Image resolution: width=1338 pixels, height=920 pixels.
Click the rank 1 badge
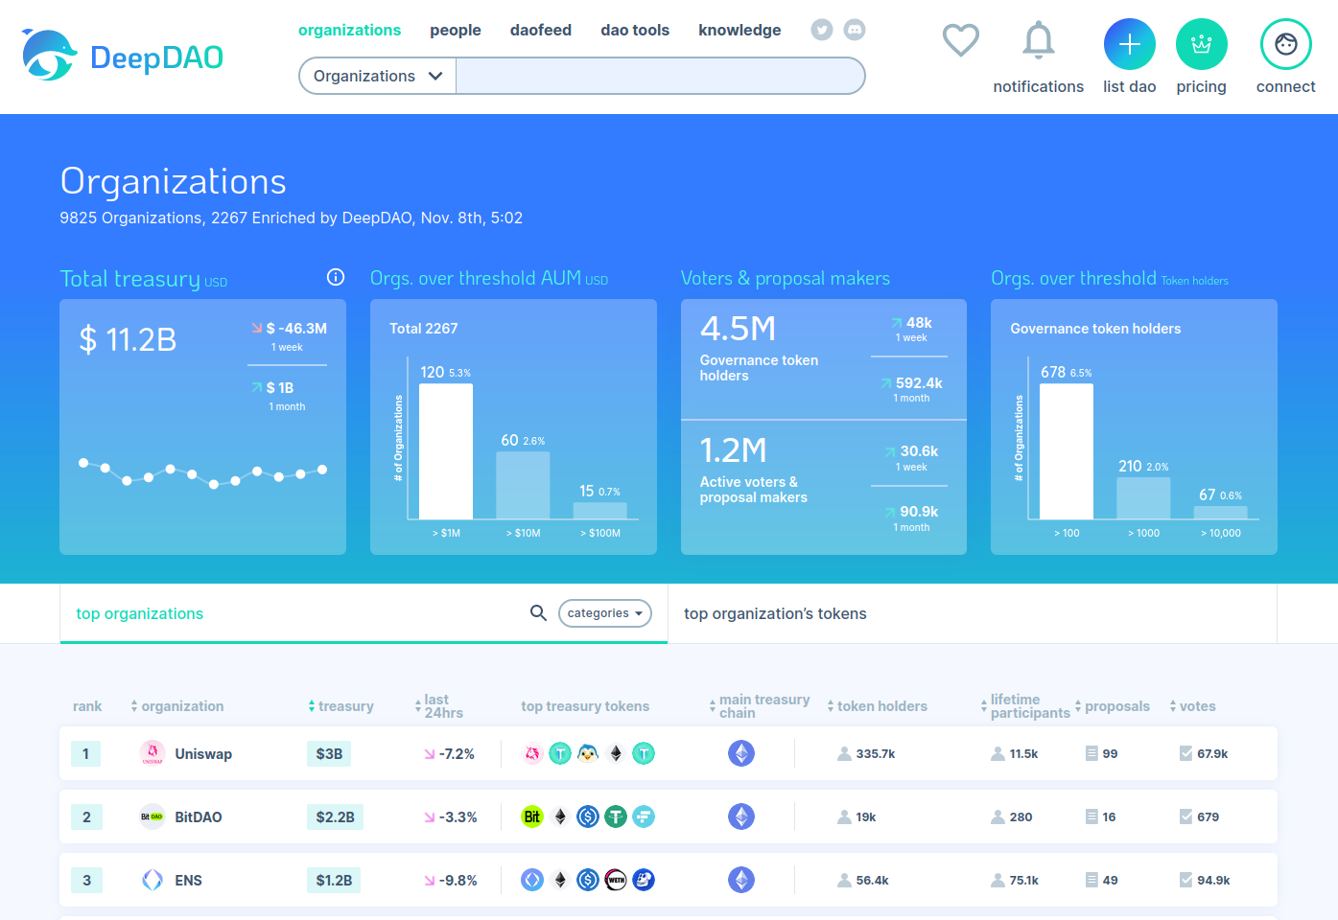point(85,754)
